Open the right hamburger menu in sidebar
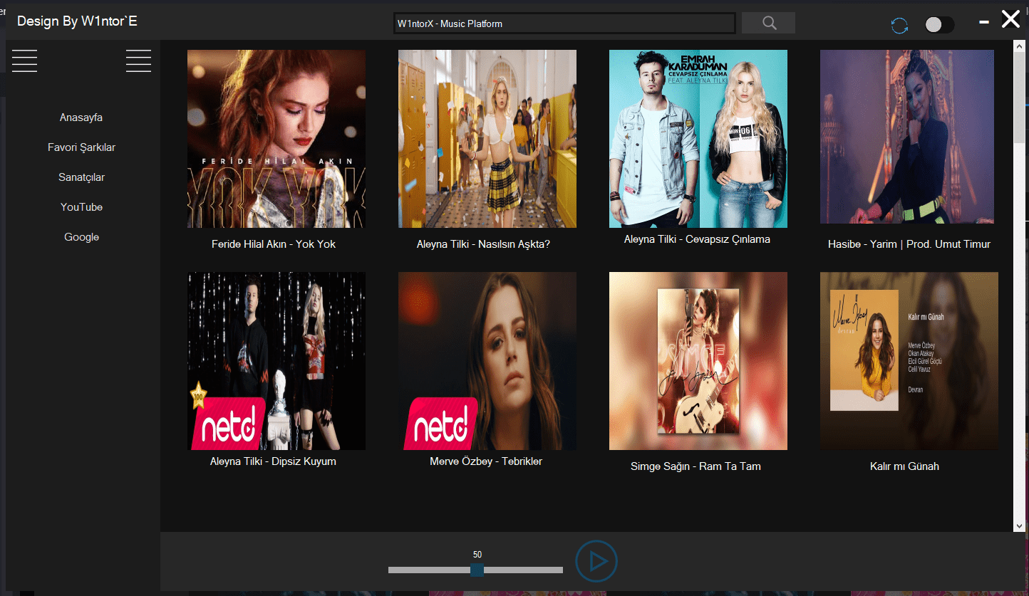This screenshot has height=596, width=1029. click(138, 61)
